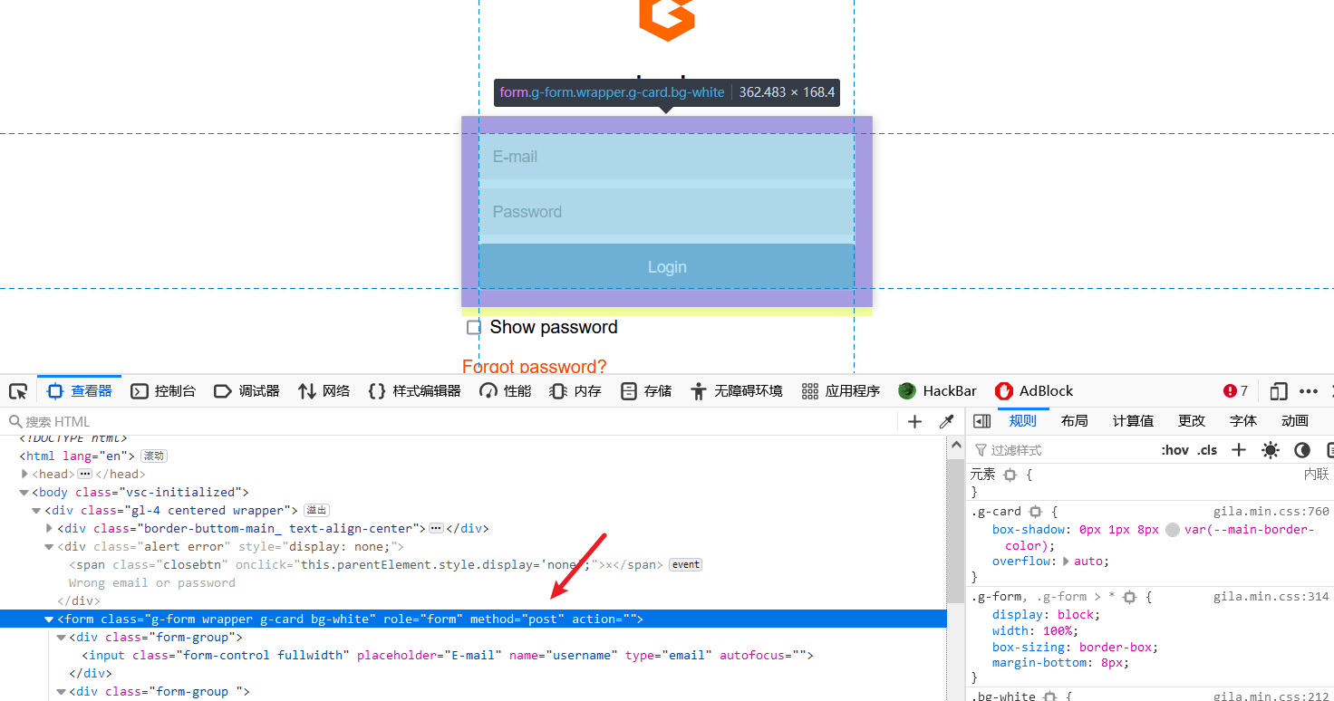Viewport: 1334px width, 701px height.
Task: Expand the border-buttom-main_ div node
Action: pos(50,528)
